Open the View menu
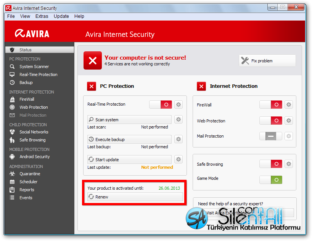The width and height of the screenshot is (312, 241). pos(25,16)
